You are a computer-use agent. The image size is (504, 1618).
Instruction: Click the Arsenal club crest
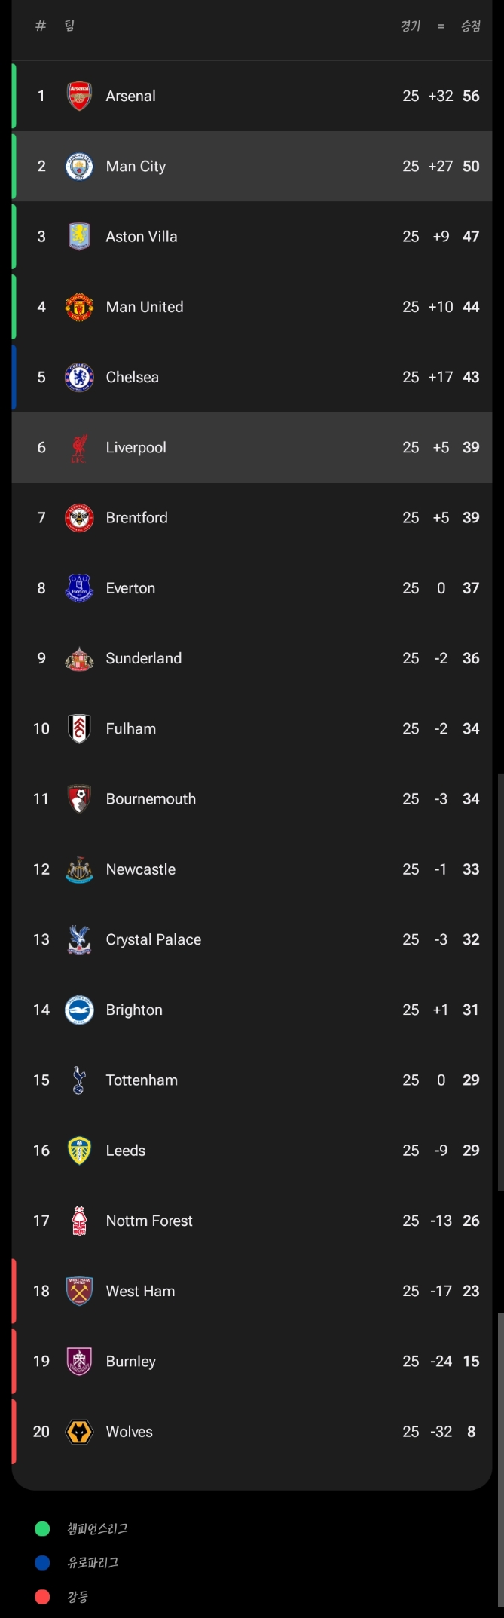(x=79, y=96)
